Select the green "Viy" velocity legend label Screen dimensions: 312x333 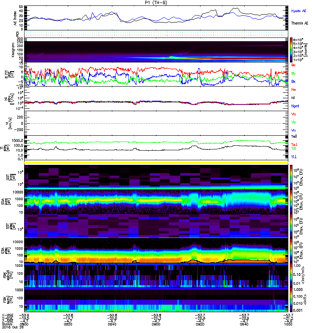click(294, 122)
